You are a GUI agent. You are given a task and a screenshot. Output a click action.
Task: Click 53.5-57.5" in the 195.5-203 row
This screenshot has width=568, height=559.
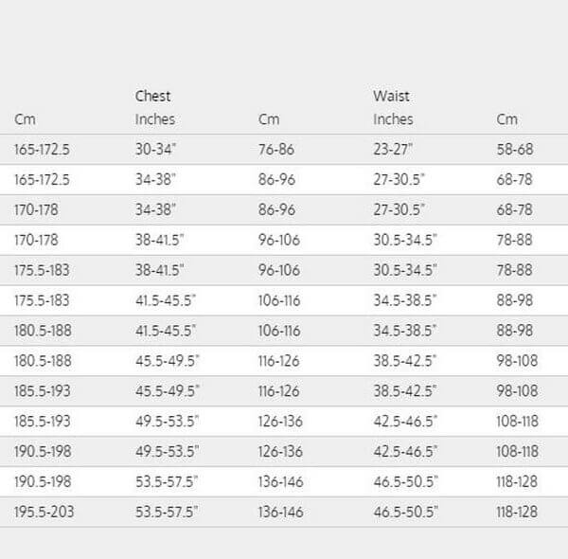click(x=167, y=512)
